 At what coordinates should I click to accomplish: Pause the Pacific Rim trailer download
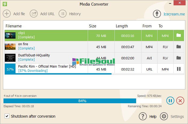[179, 69]
